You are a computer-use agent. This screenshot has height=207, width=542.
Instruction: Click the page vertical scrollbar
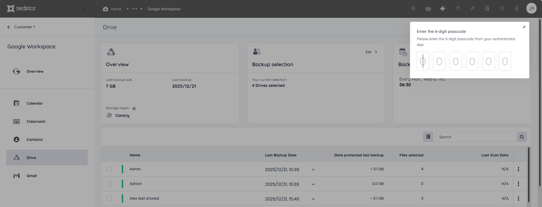click(539, 103)
